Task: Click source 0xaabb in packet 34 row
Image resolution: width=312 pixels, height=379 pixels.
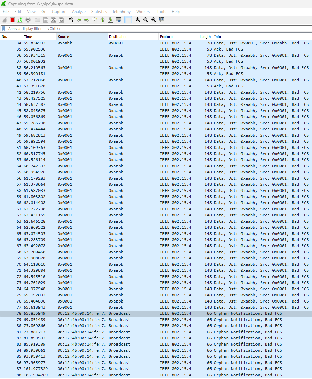Action: click(65, 43)
